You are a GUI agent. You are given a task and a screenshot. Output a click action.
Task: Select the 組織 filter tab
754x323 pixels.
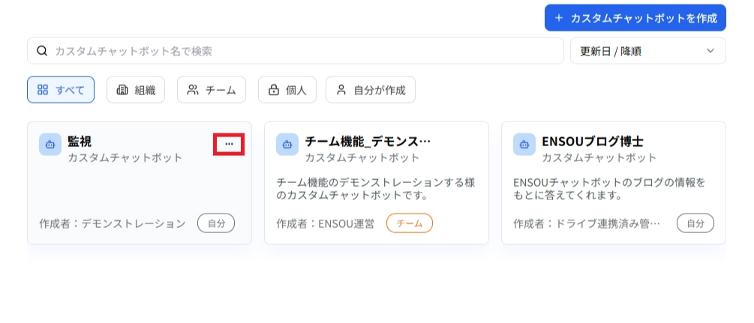(136, 90)
